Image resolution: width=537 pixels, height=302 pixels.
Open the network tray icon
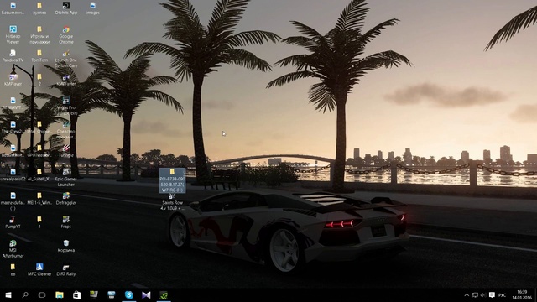(x=475, y=294)
